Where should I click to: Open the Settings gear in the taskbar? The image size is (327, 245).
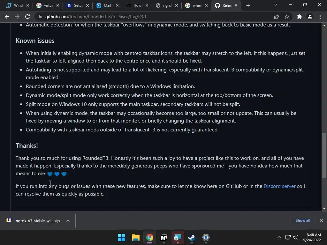[x=206, y=237]
